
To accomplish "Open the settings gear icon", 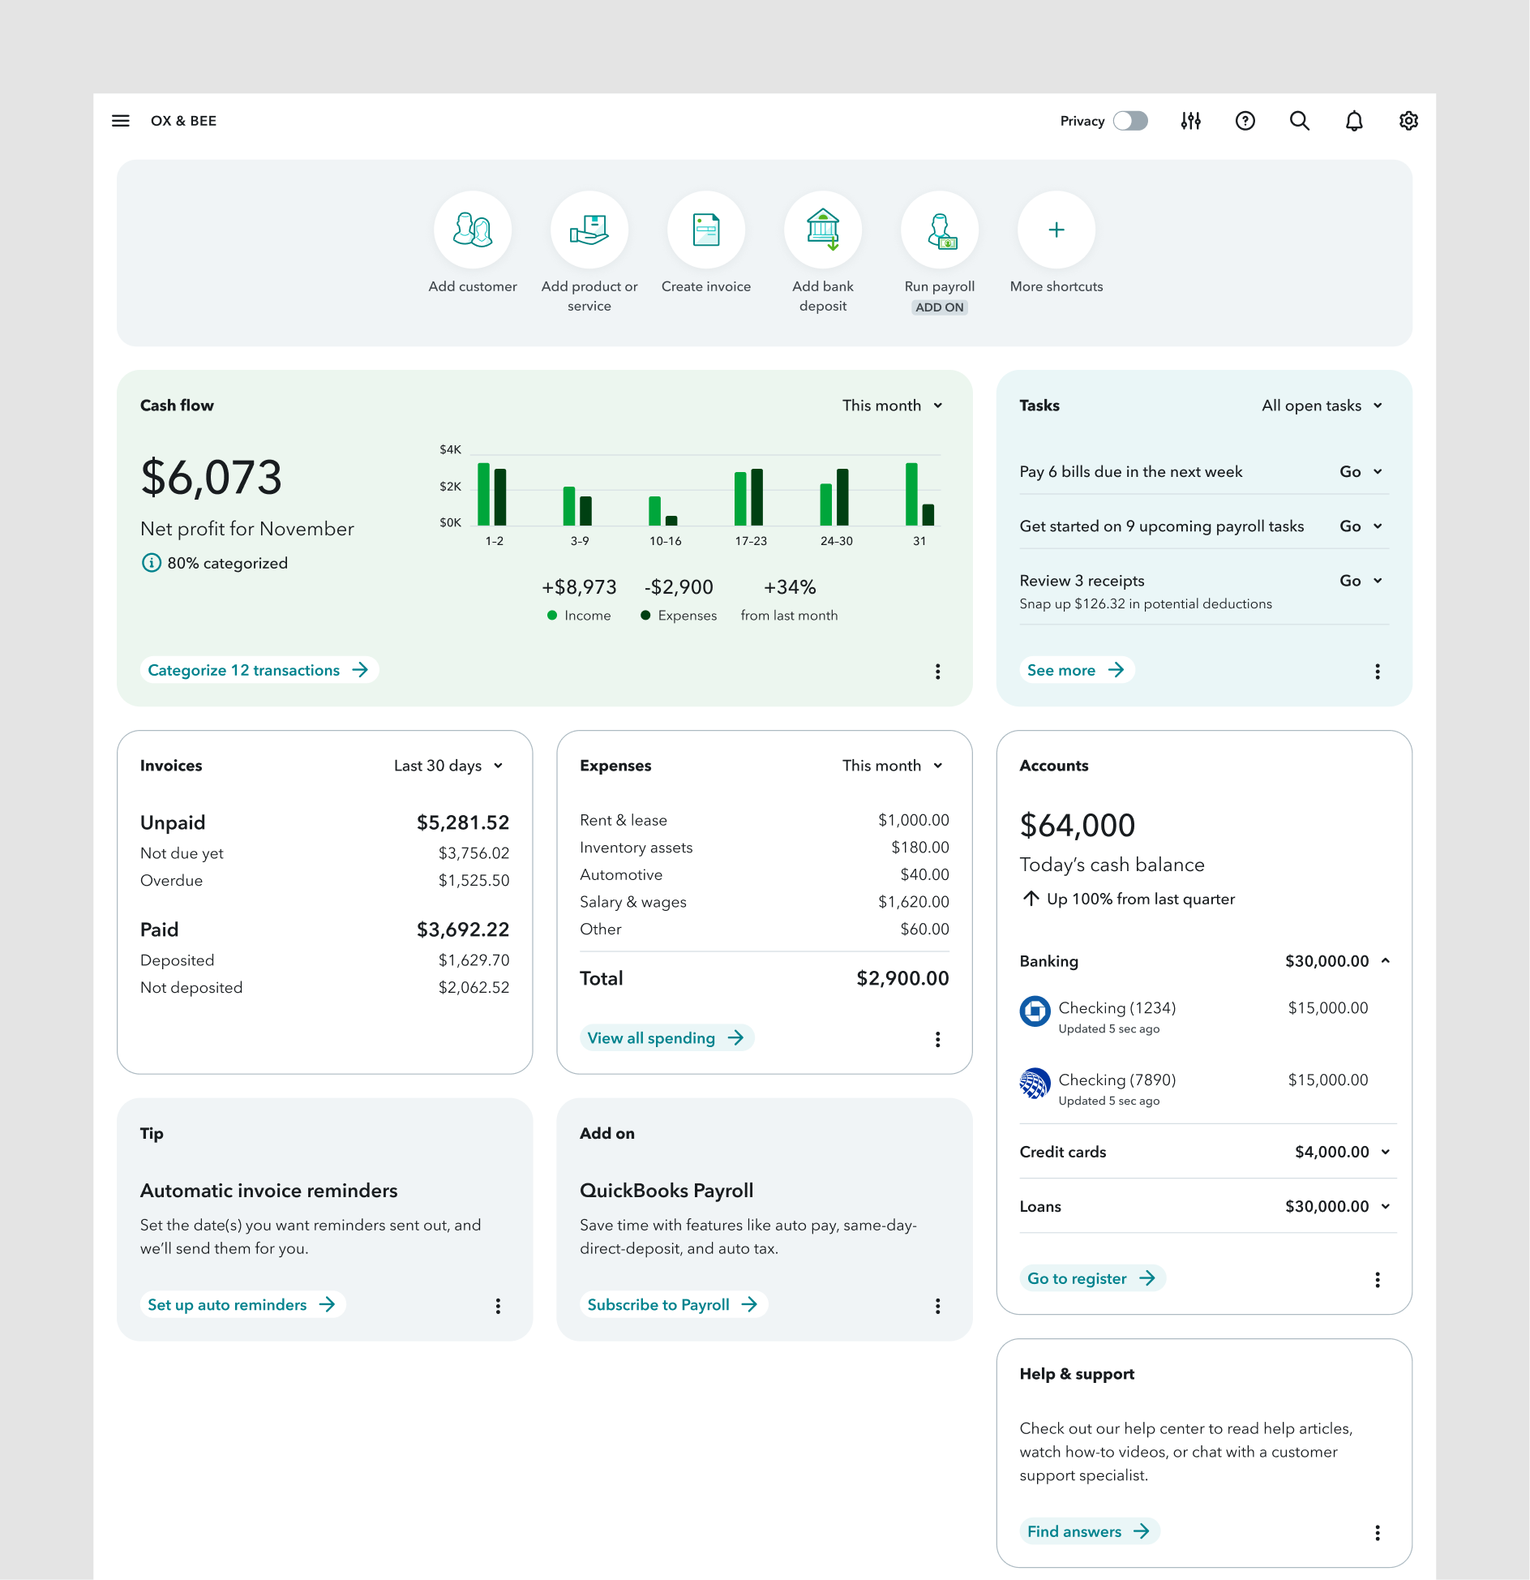I will coord(1408,120).
